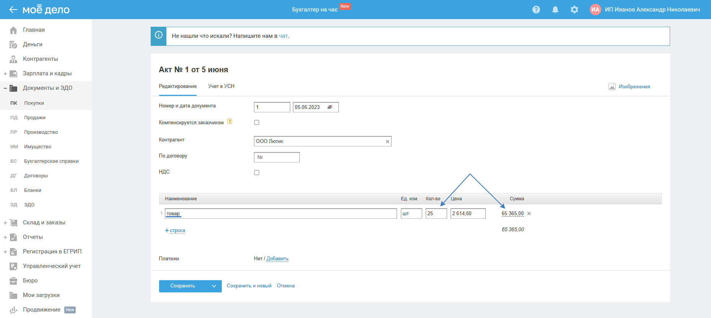Click the plus icon to add a row
Screen dimensions: 711x318
(167, 230)
